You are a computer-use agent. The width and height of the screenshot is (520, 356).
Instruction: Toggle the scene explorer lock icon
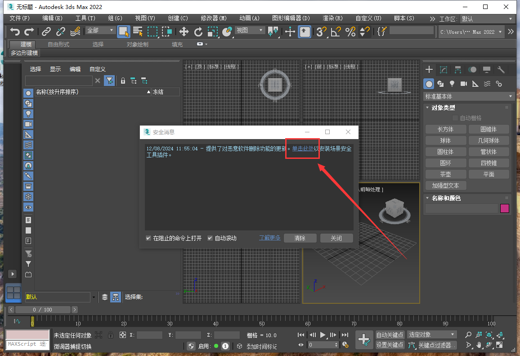tap(123, 81)
